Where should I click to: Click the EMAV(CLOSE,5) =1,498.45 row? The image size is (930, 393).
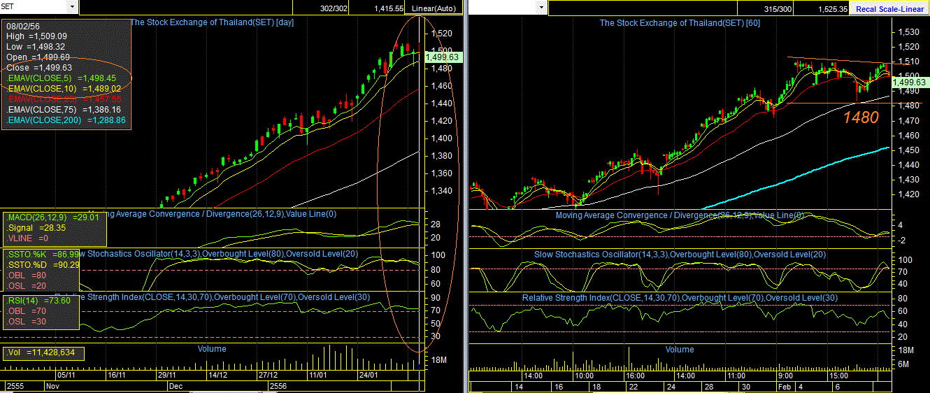pos(61,78)
